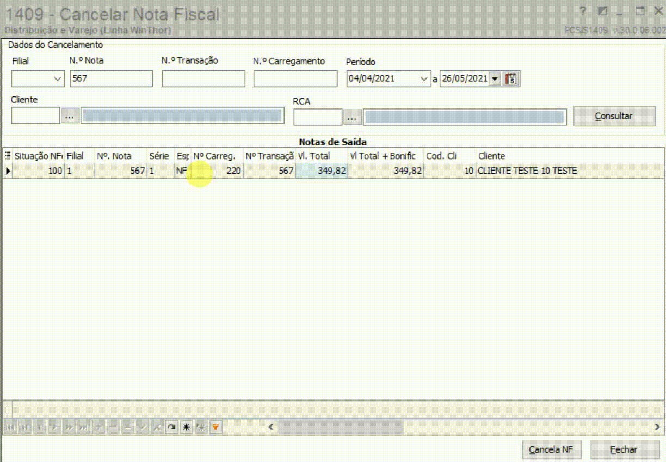Click the Nº Transação column header

click(269, 156)
